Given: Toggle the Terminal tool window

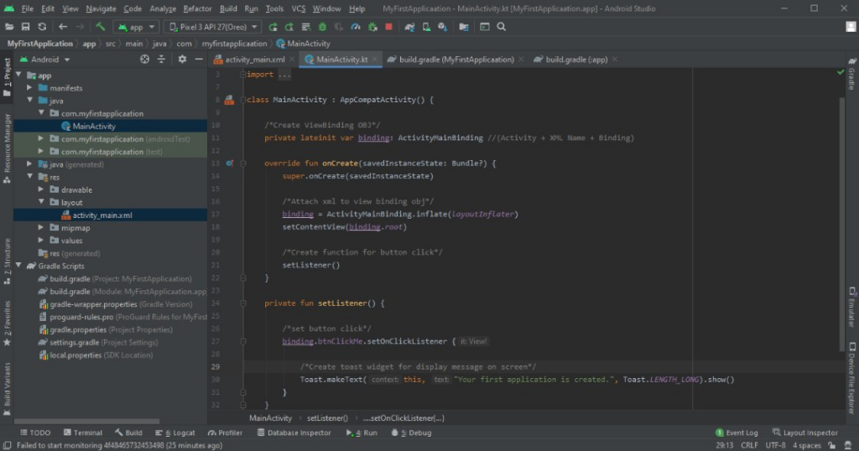Looking at the screenshot, I should pos(82,433).
